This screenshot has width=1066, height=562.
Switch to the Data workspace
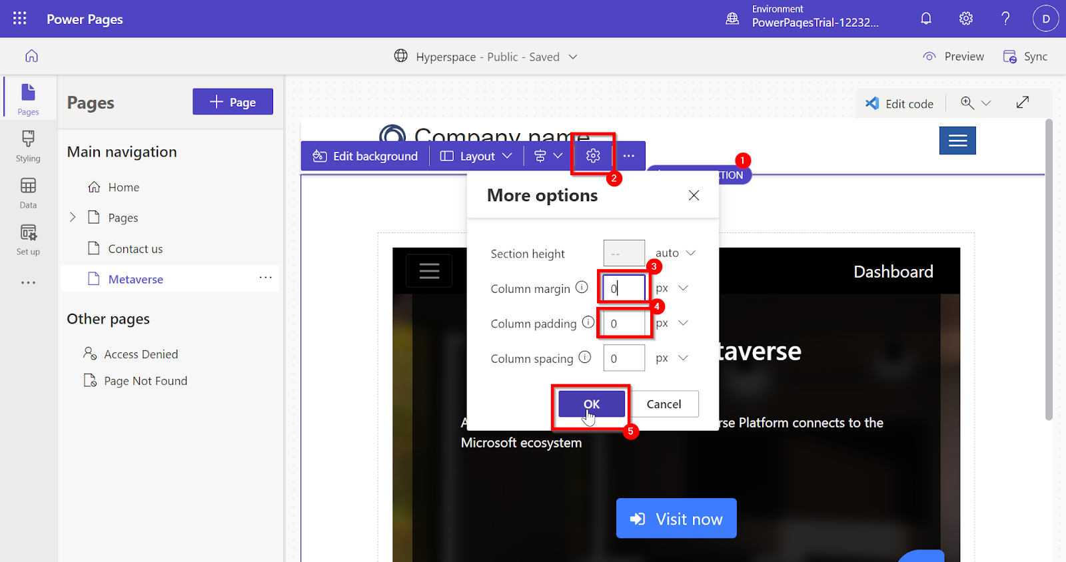coord(28,192)
